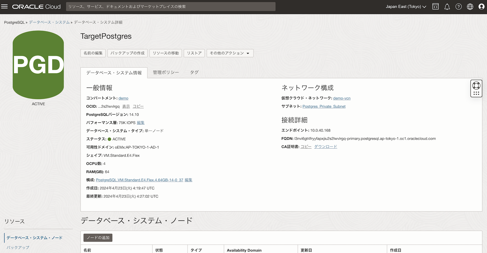
Task: Open the language globe icon
Action: [x=470, y=7]
